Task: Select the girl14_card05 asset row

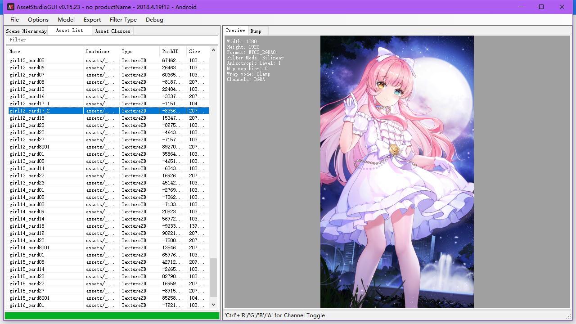Action: 108,197
